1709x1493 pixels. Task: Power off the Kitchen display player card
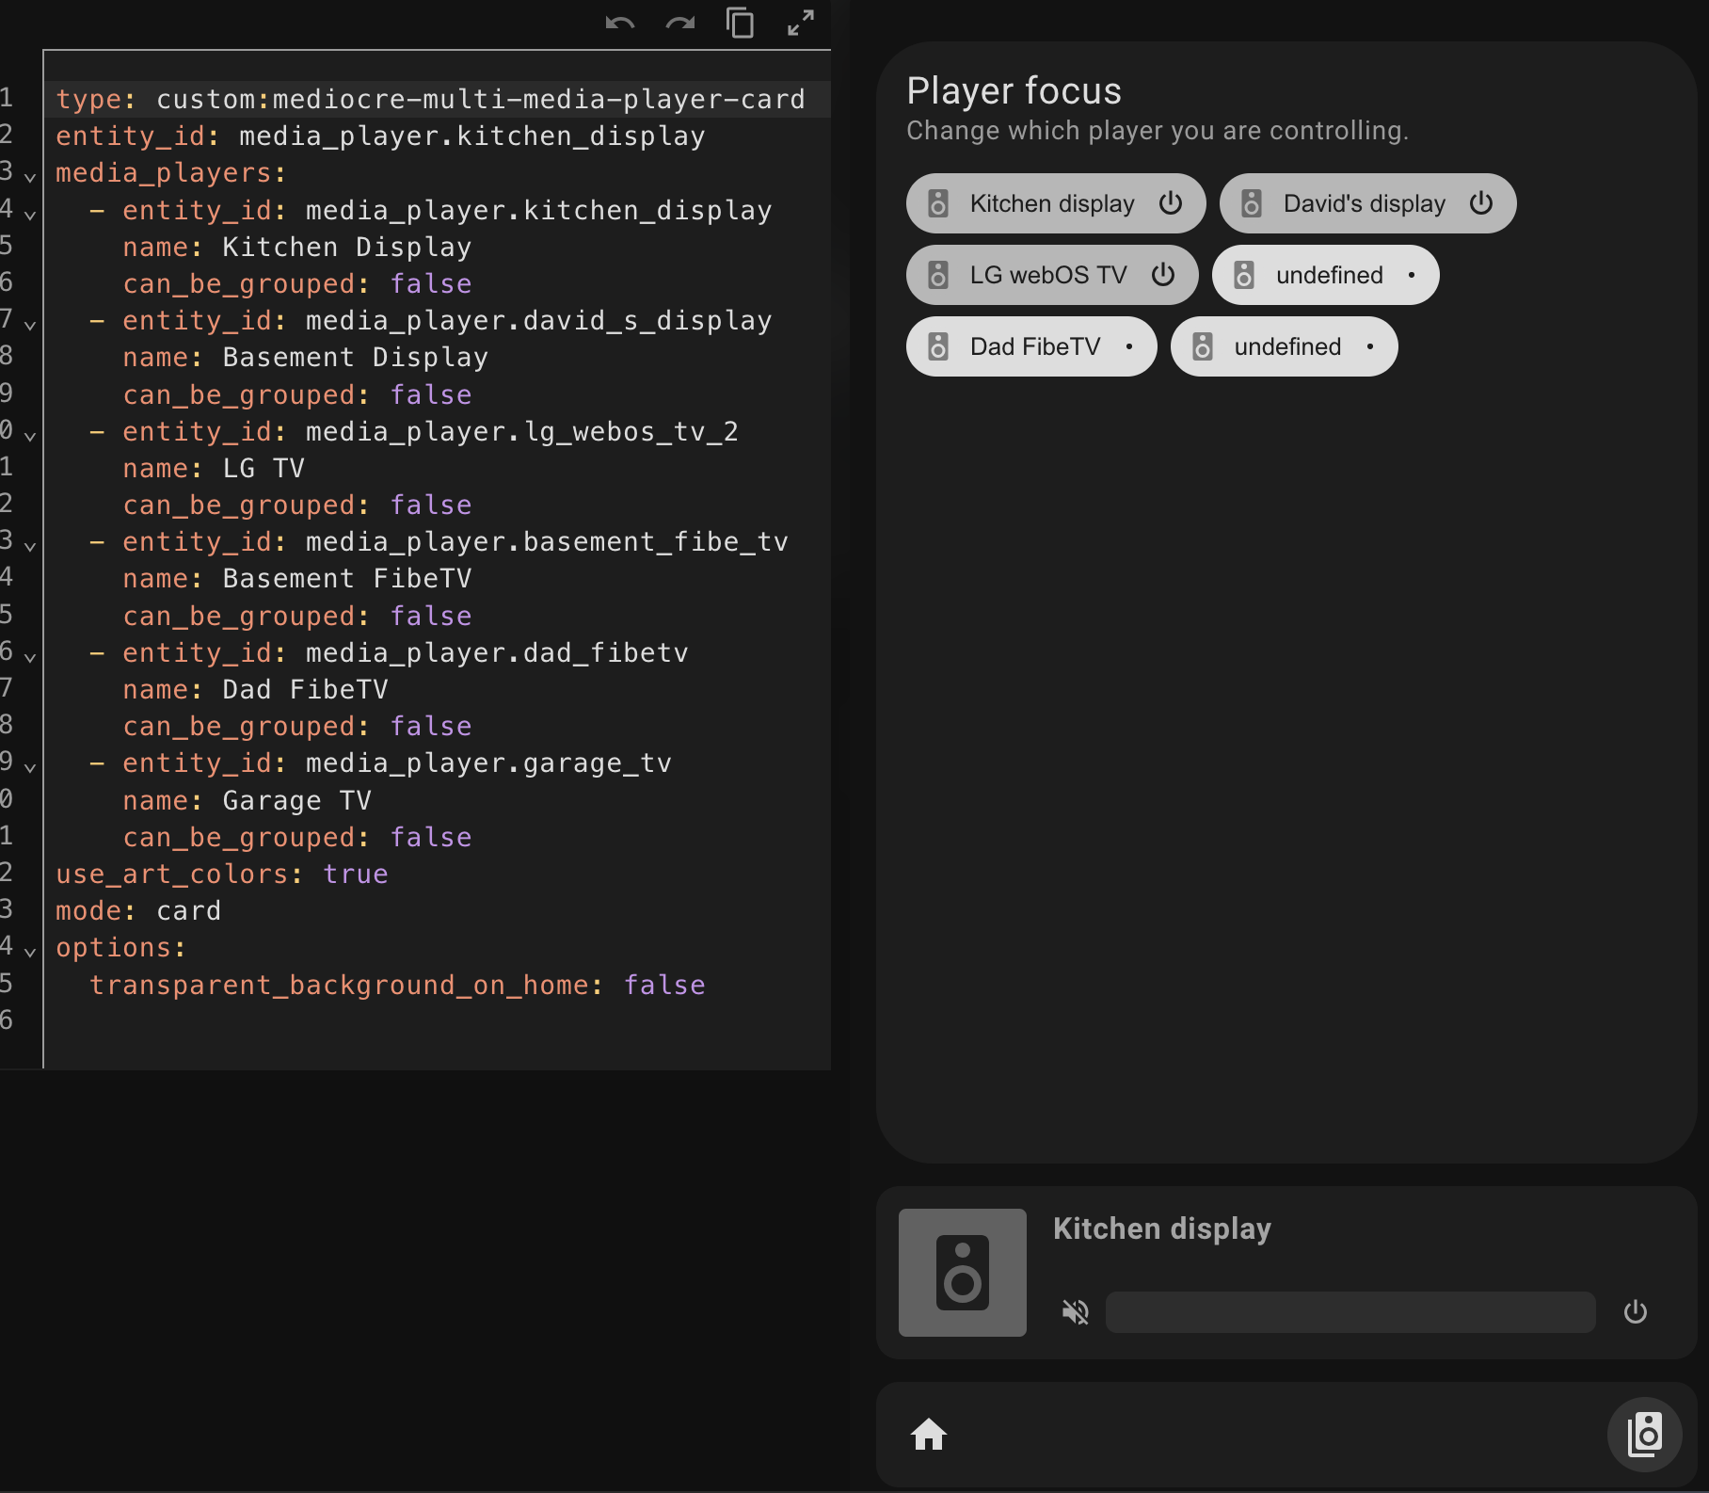pos(1635,1311)
